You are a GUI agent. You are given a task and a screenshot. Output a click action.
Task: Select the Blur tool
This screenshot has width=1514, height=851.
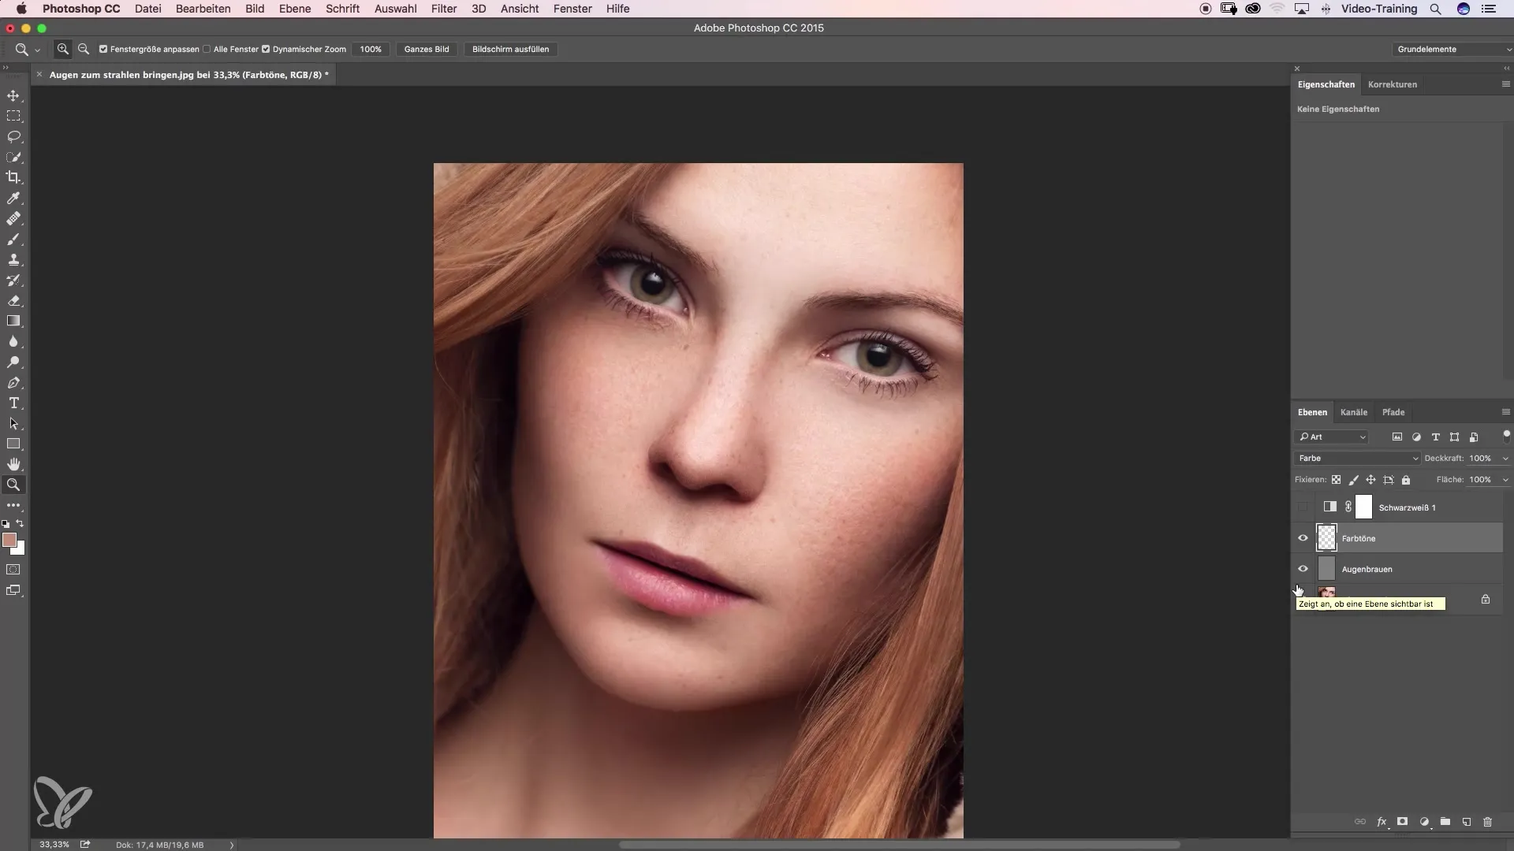[x=13, y=341]
